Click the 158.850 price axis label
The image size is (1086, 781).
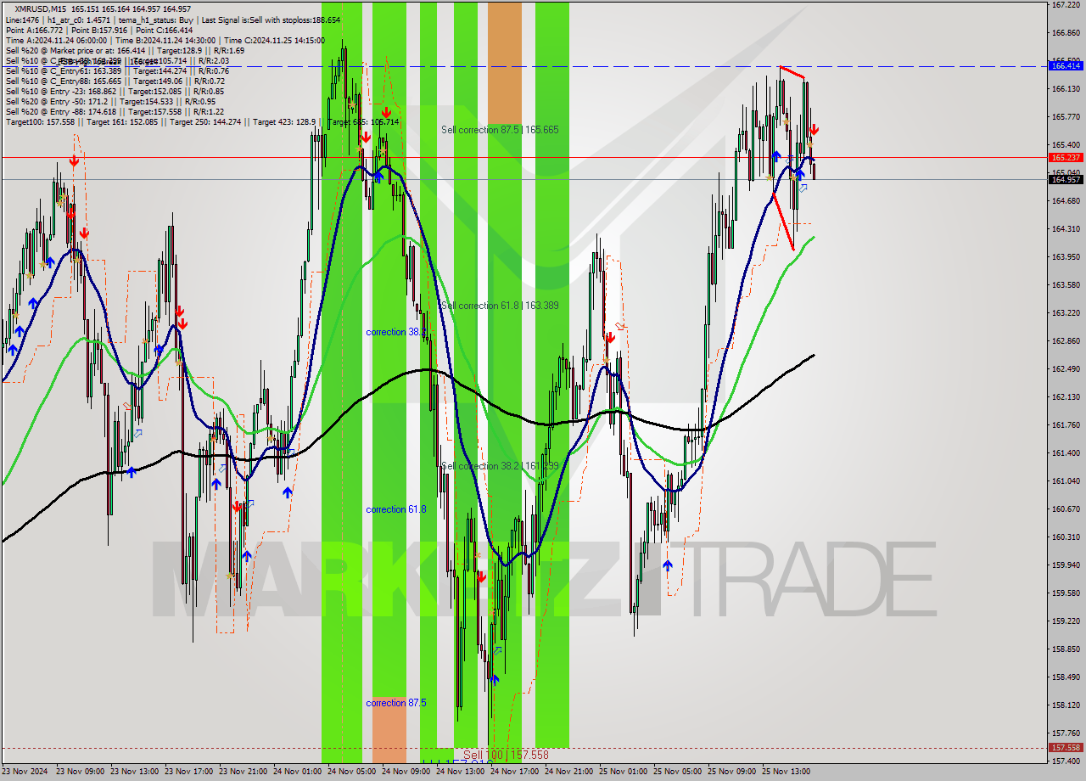tap(1066, 649)
